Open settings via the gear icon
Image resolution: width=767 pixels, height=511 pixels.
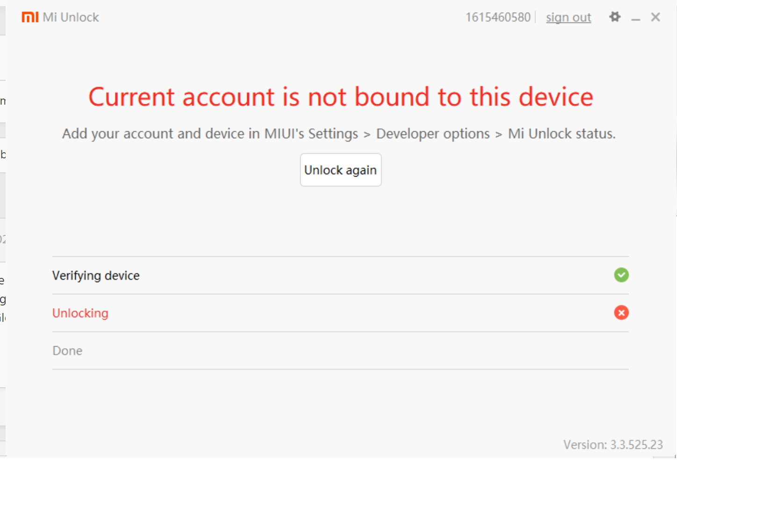615,17
